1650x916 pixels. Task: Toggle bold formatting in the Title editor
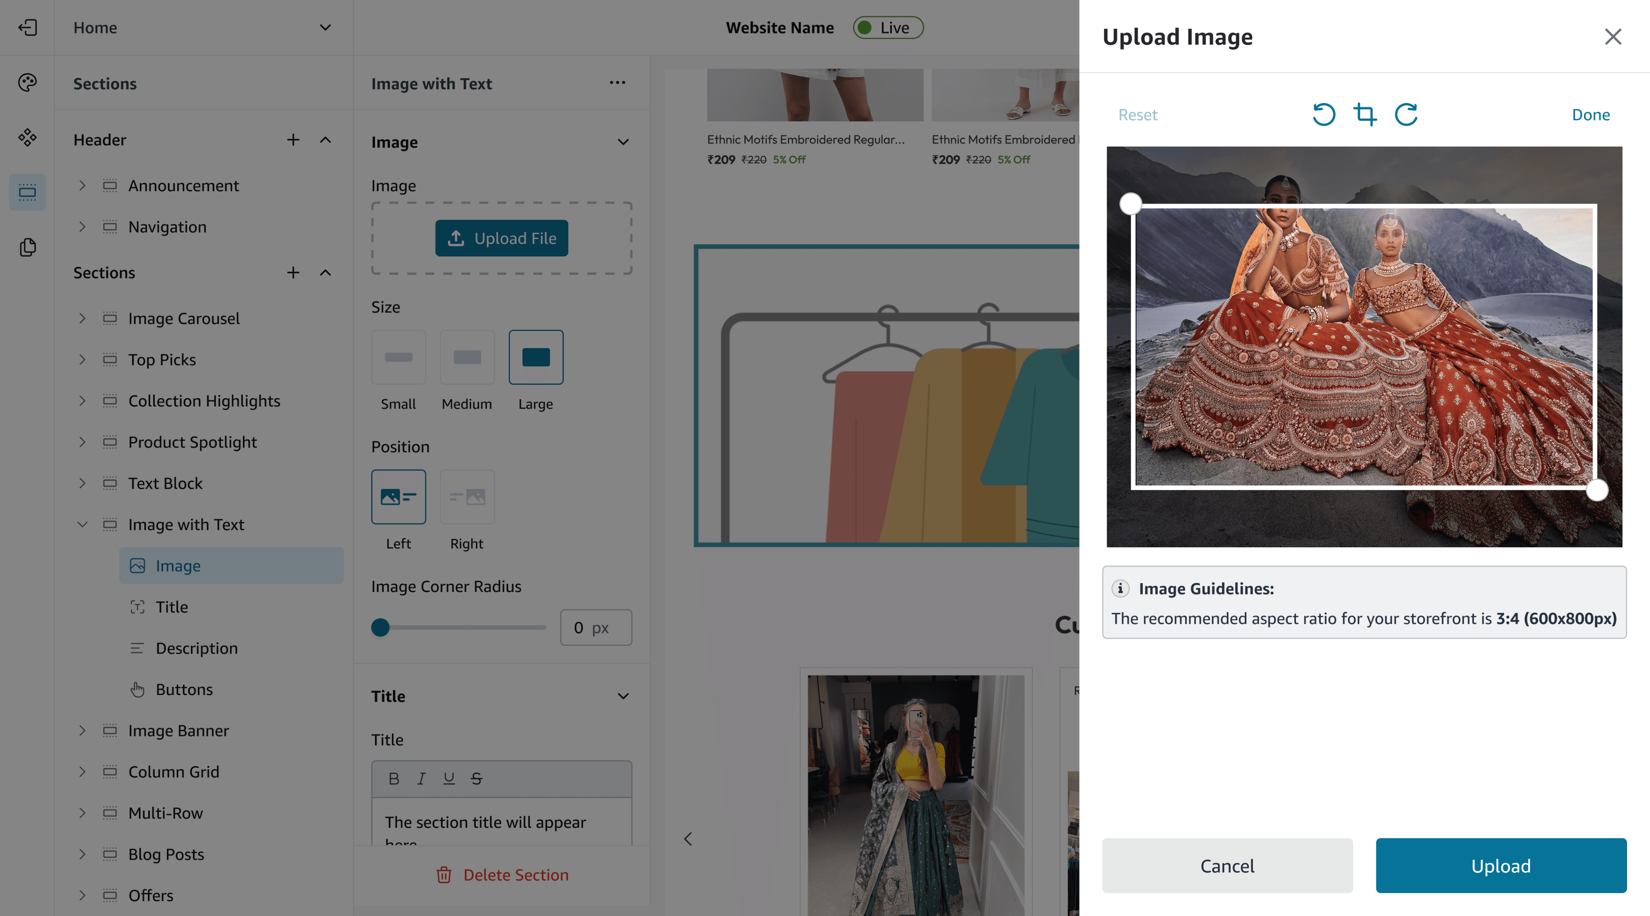(394, 778)
